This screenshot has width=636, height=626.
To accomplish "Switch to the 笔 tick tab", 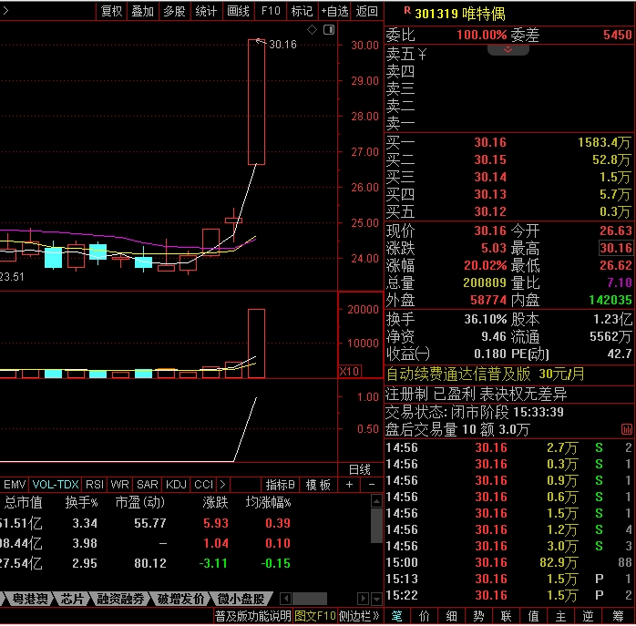I will [397, 616].
